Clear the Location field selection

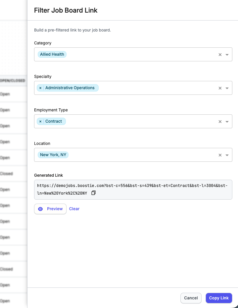point(220,155)
